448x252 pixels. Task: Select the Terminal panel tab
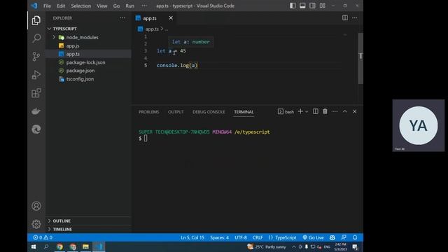click(244, 112)
